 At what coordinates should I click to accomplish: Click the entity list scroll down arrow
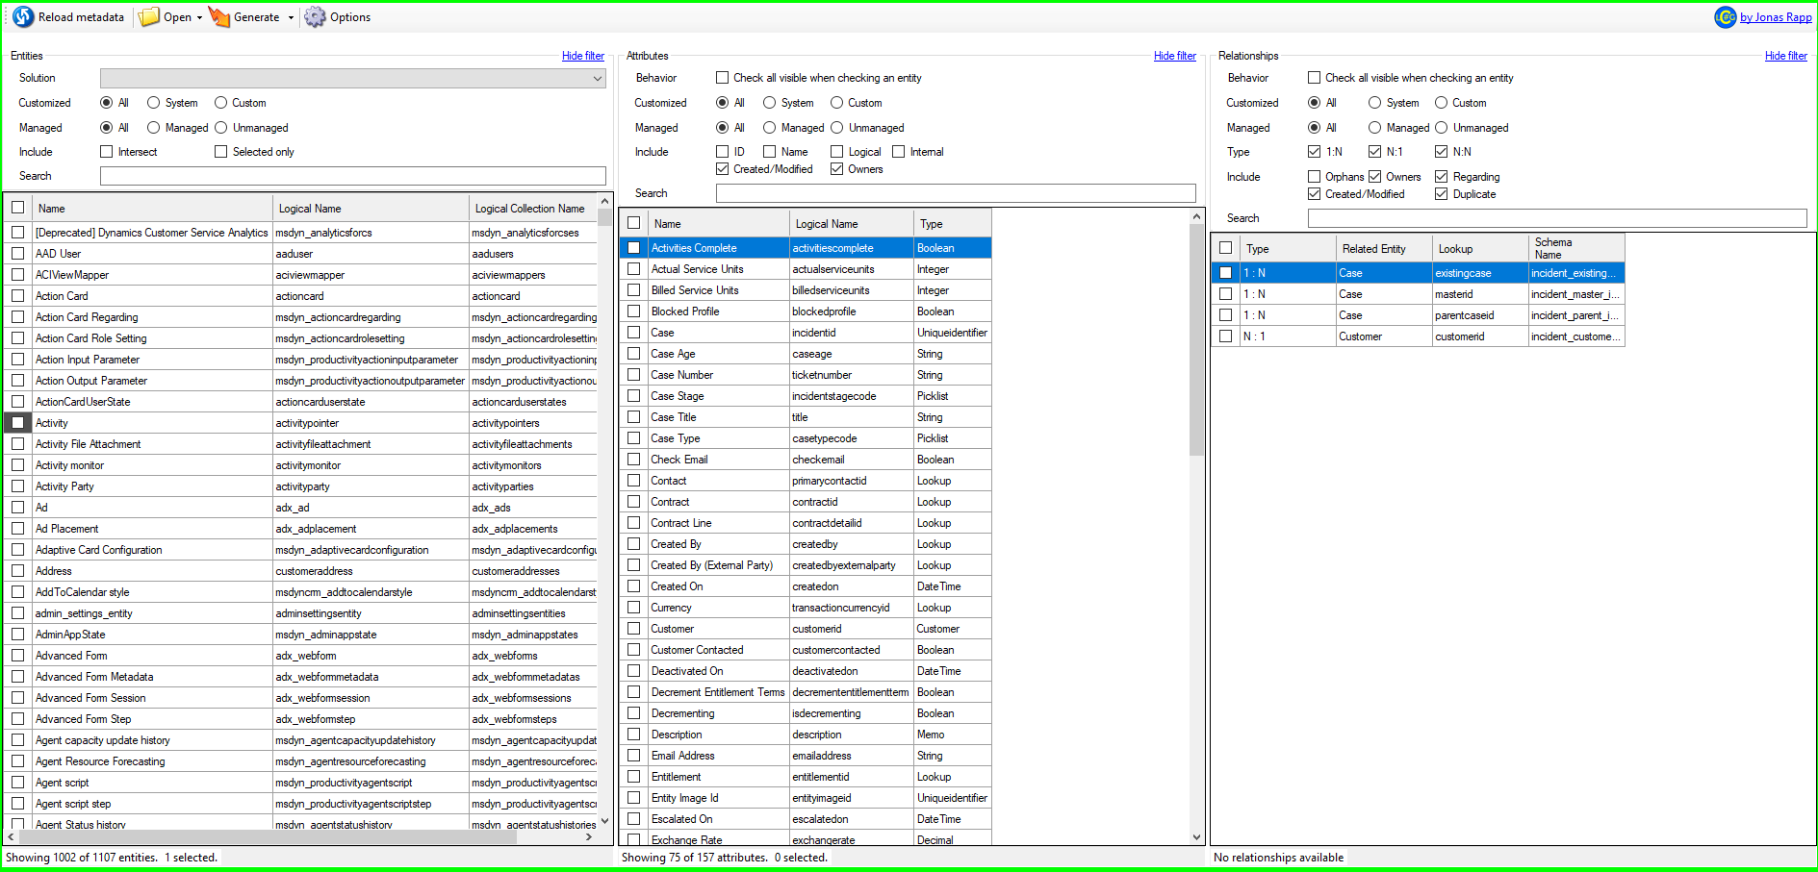point(605,822)
